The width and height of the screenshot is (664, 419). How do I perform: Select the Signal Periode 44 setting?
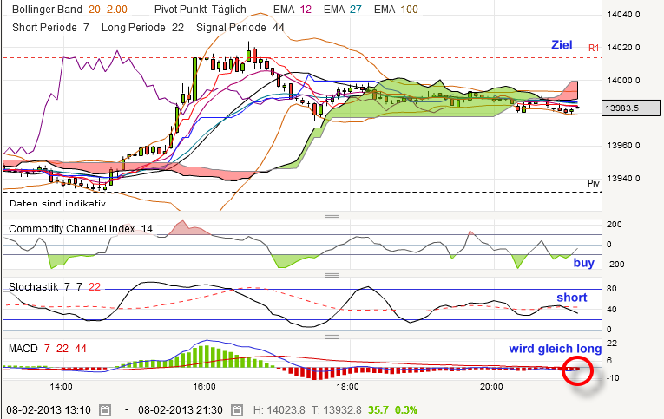coord(240,28)
